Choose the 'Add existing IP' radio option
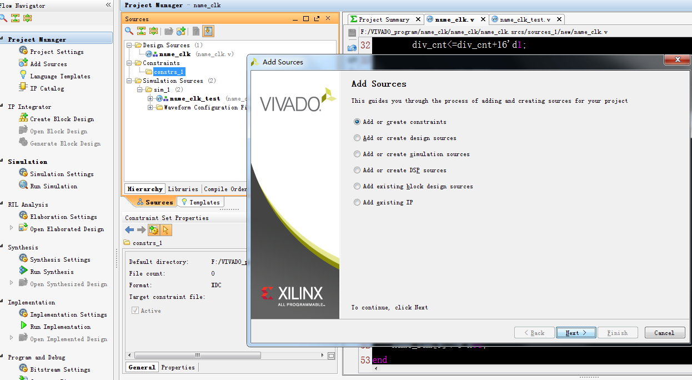This screenshot has width=692, height=380. coord(357,202)
